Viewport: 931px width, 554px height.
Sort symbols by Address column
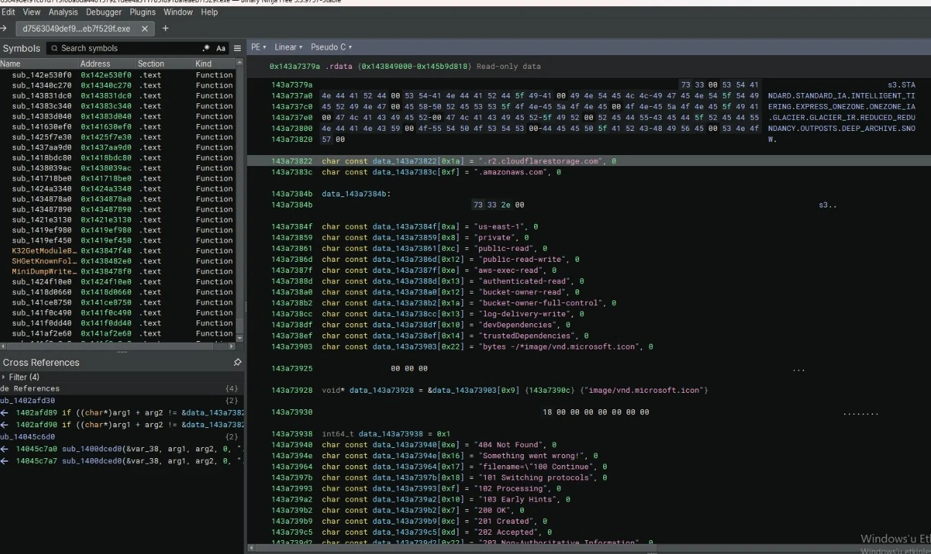pyautogui.click(x=107, y=64)
